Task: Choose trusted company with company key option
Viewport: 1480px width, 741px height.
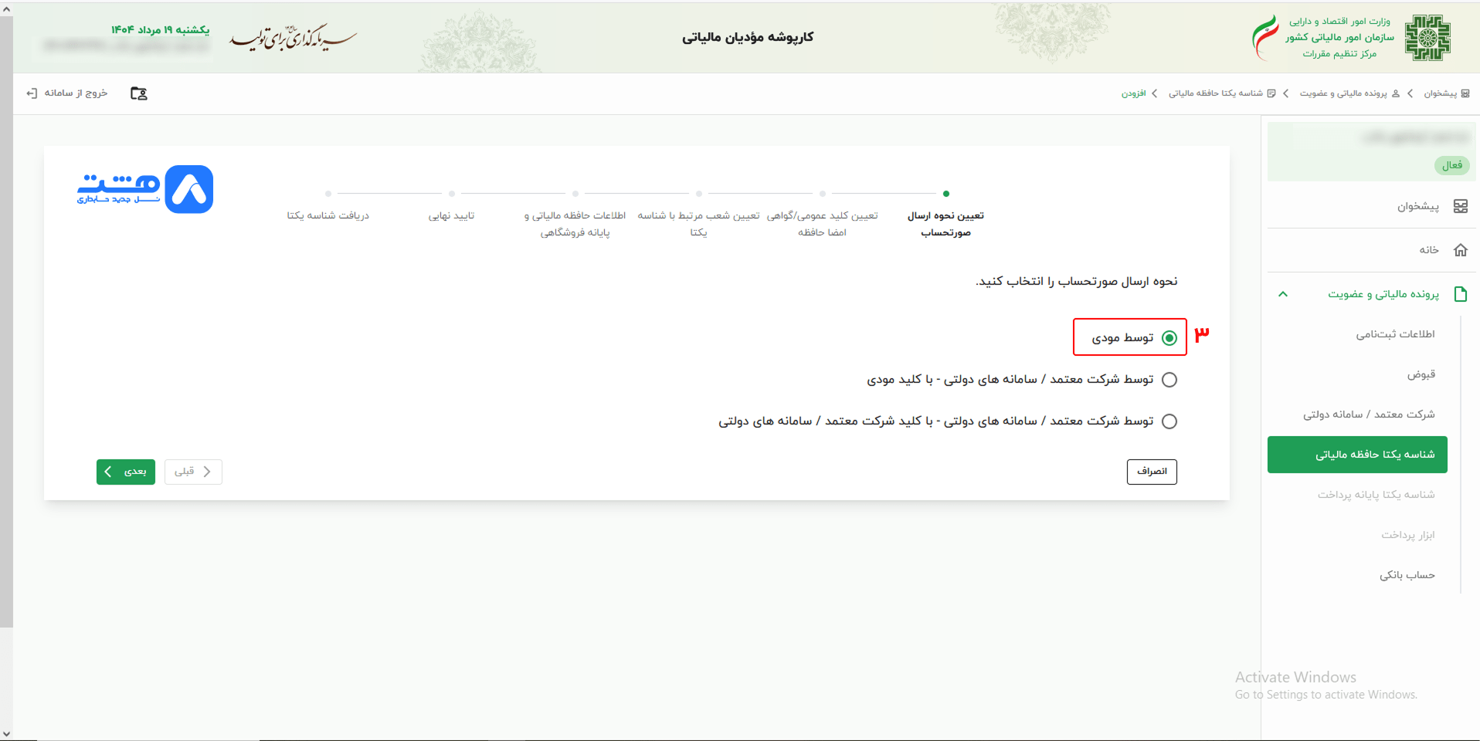Action: (x=1169, y=421)
